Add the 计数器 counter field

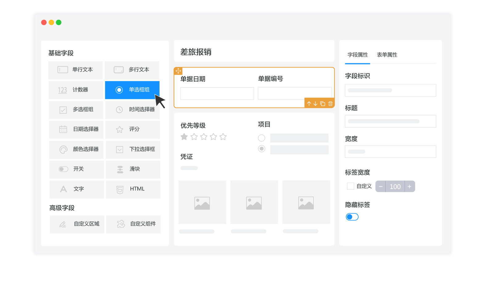point(76,90)
